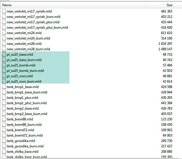This screenshot has height=159, width=182.
Task: Select file name tank_gvozdika.mld
Action: 21,141
